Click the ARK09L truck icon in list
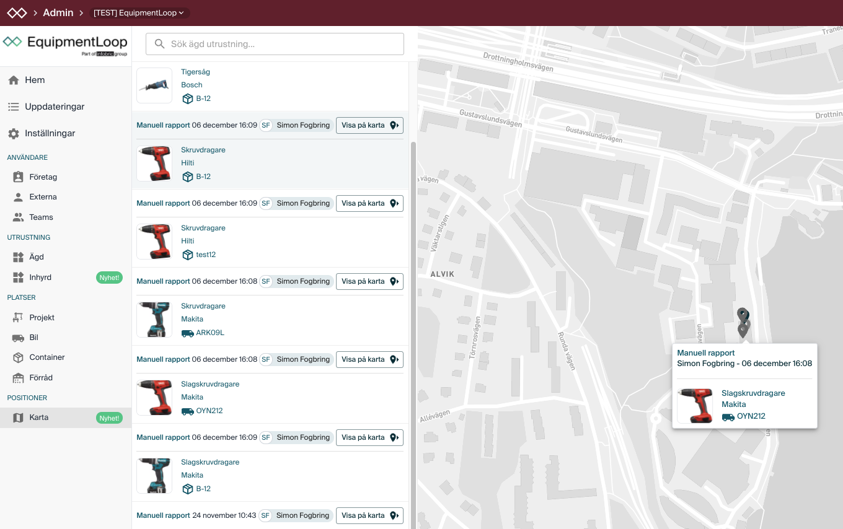 point(187,333)
